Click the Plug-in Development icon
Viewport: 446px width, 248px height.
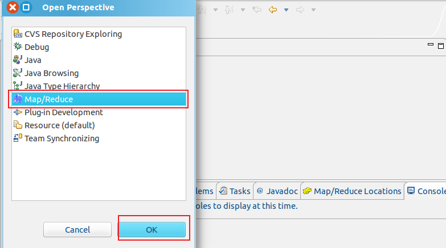pyautogui.click(x=18, y=112)
